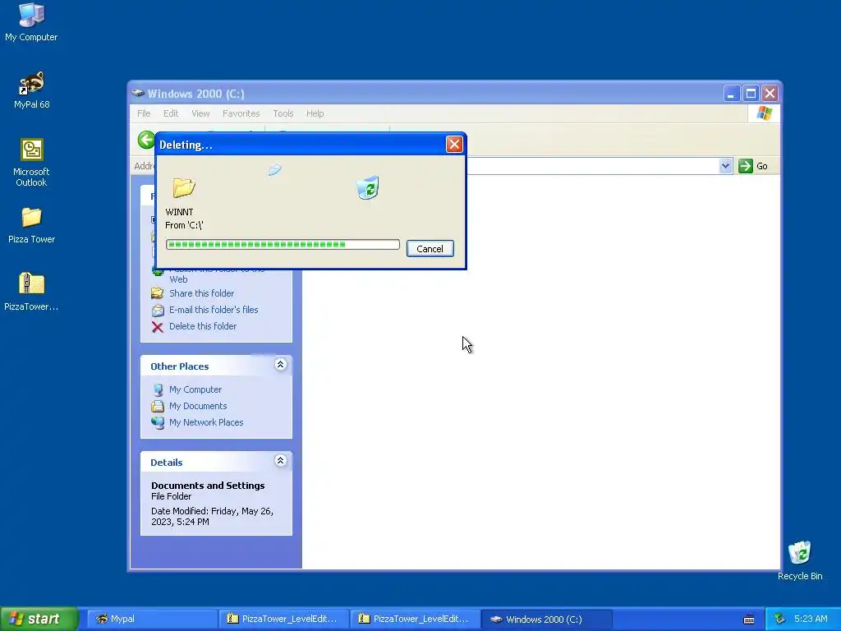Click the Share this folder icon
This screenshot has height=631, width=841.
click(157, 293)
